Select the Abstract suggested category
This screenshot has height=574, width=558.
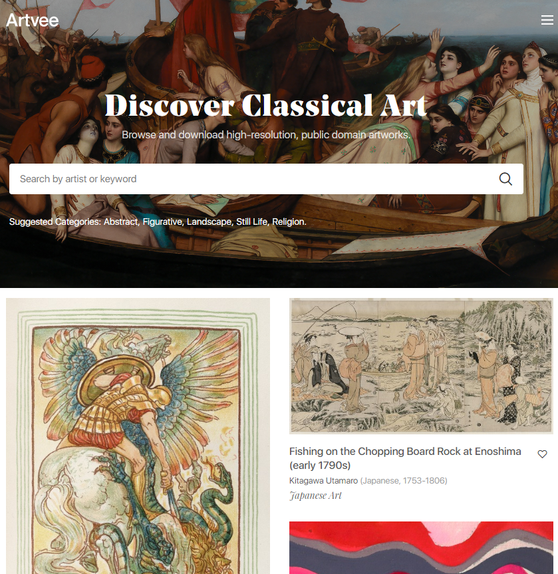(x=120, y=222)
